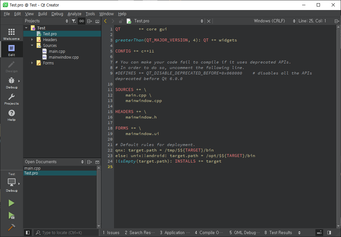Screen dimensions: 341x237
Task: Click the Type to locate search field
Action: [x=66, y=233]
